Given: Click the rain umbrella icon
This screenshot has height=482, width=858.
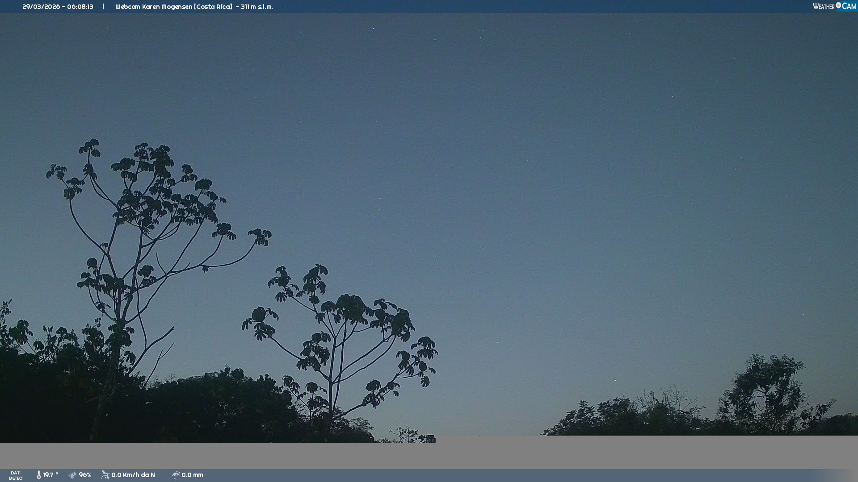Looking at the screenshot, I should point(176,475).
